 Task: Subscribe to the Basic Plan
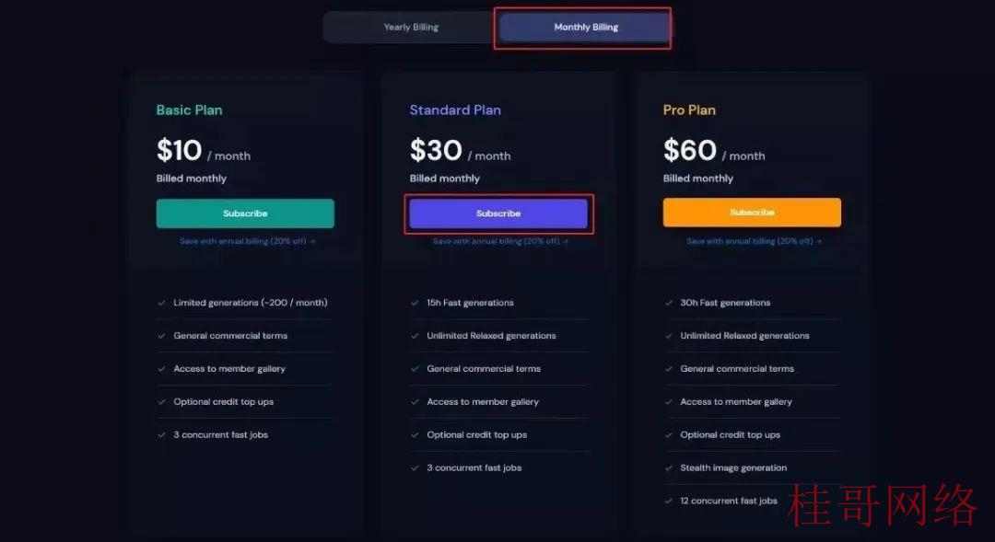pos(245,213)
